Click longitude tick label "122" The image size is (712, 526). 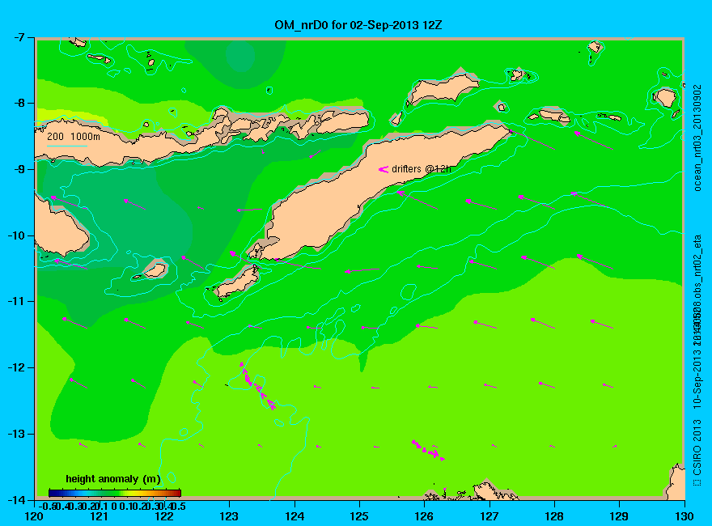(x=164, y=516)
